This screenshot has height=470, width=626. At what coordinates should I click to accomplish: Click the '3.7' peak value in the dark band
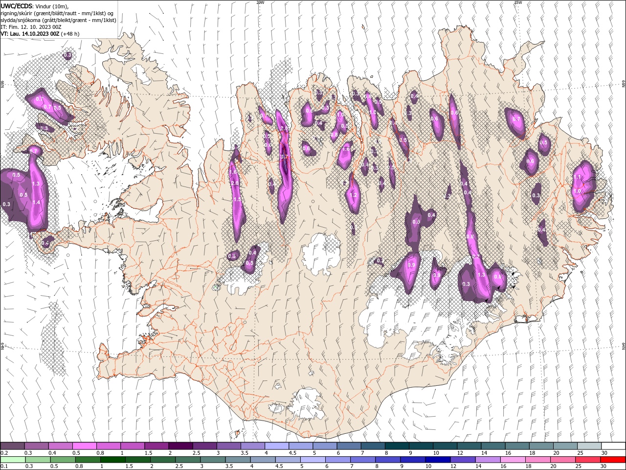[284, 156]
